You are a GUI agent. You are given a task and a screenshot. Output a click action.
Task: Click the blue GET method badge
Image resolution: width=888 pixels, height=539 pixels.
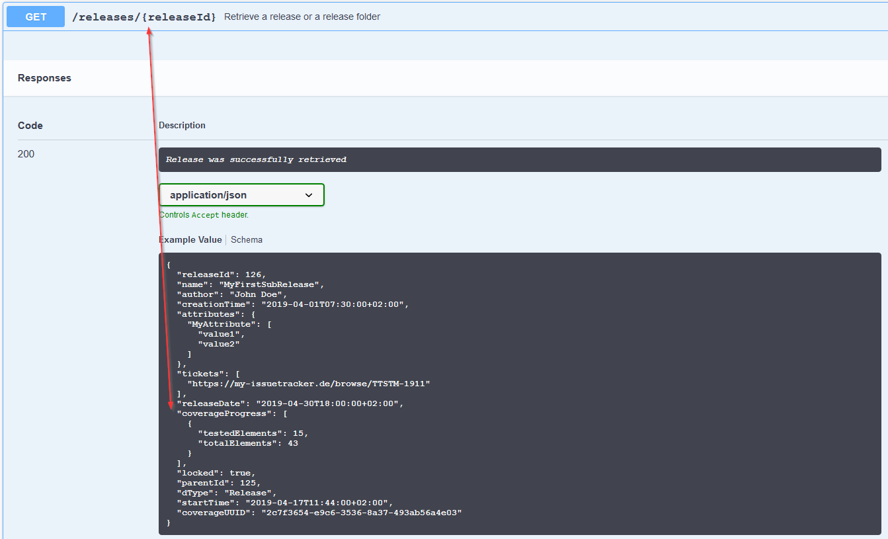[x=36, y=17]
